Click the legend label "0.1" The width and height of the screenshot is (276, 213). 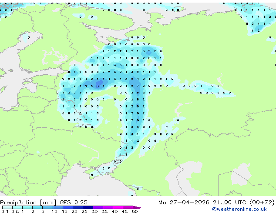click(x=5, y=211)
